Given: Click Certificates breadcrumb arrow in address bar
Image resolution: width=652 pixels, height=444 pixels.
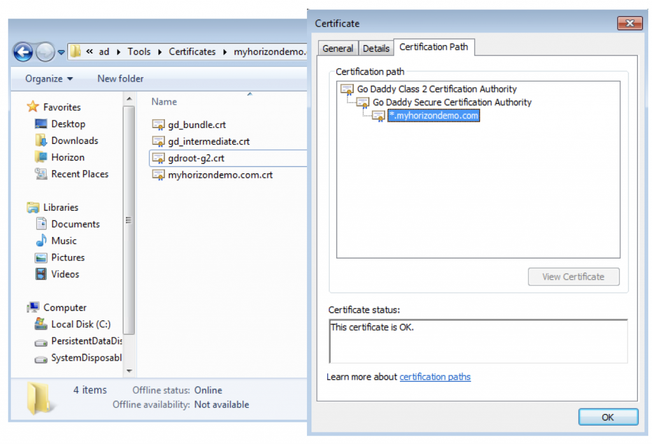Looking at the screenshot, I should coord(225,52).
